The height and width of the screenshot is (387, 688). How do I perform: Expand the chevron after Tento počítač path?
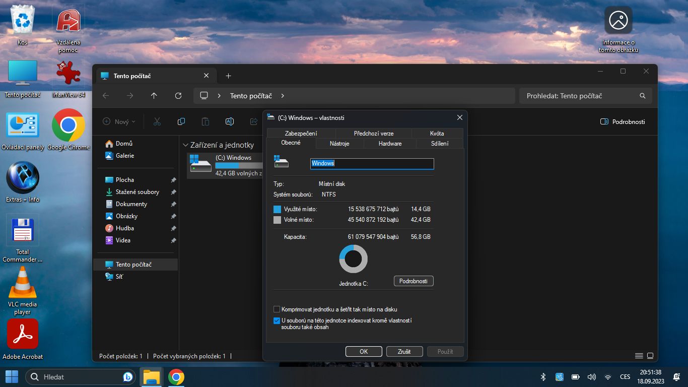pos(283,96)
